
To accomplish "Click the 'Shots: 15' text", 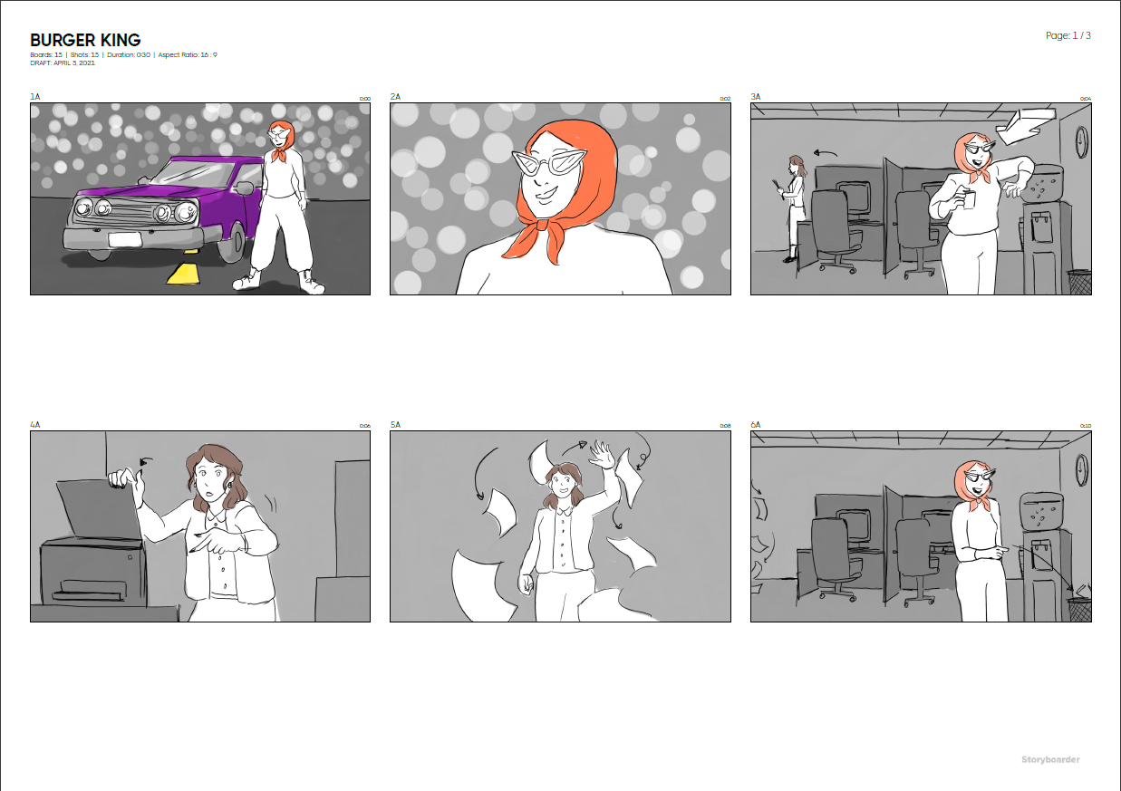I will (84, 55).
